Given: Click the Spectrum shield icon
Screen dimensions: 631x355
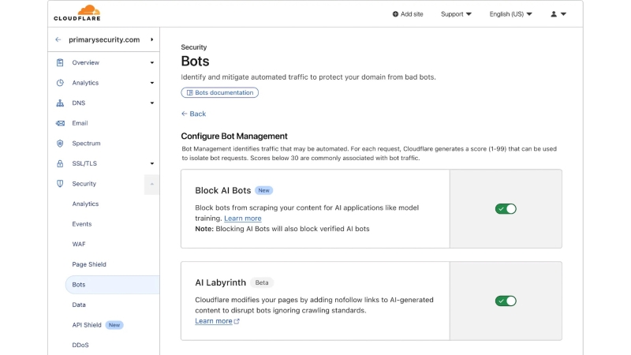Looking at the screenshot, I should point(60,144).
